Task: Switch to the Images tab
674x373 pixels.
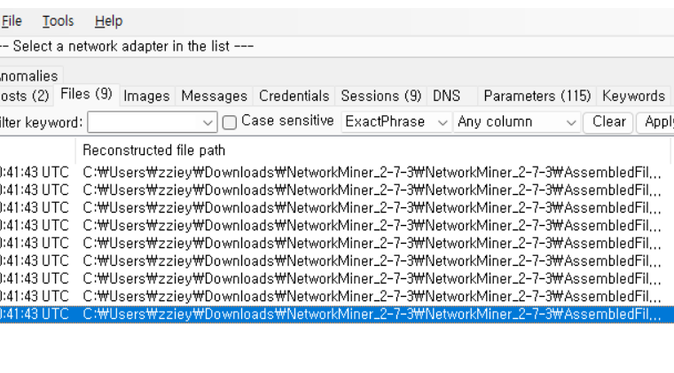Action: (x=146, y=97)
